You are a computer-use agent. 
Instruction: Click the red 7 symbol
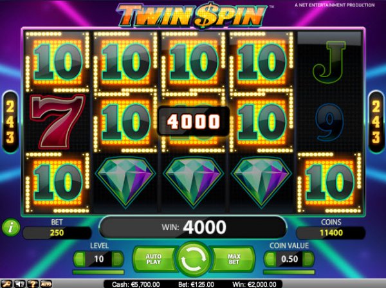click(57, 122)
